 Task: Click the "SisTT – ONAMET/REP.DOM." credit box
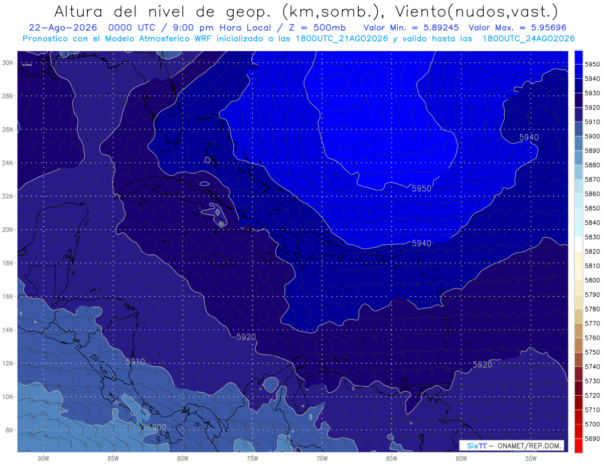[x=511, y=446]
